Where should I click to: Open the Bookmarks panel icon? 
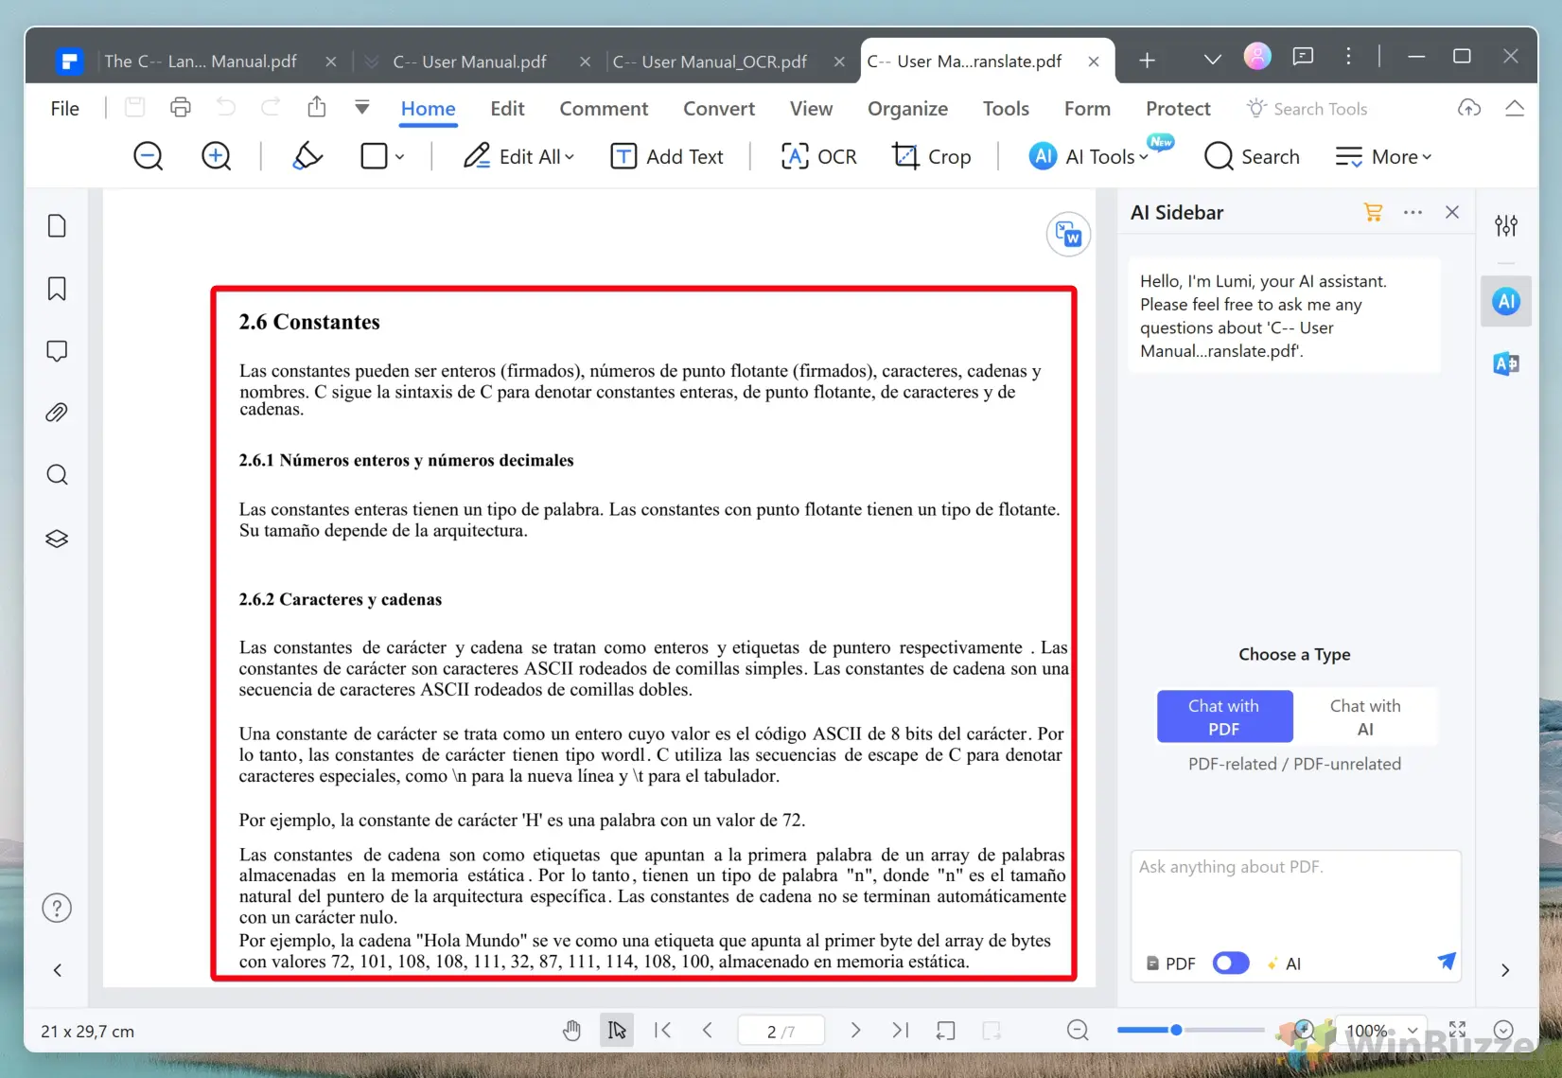point(57,289)
